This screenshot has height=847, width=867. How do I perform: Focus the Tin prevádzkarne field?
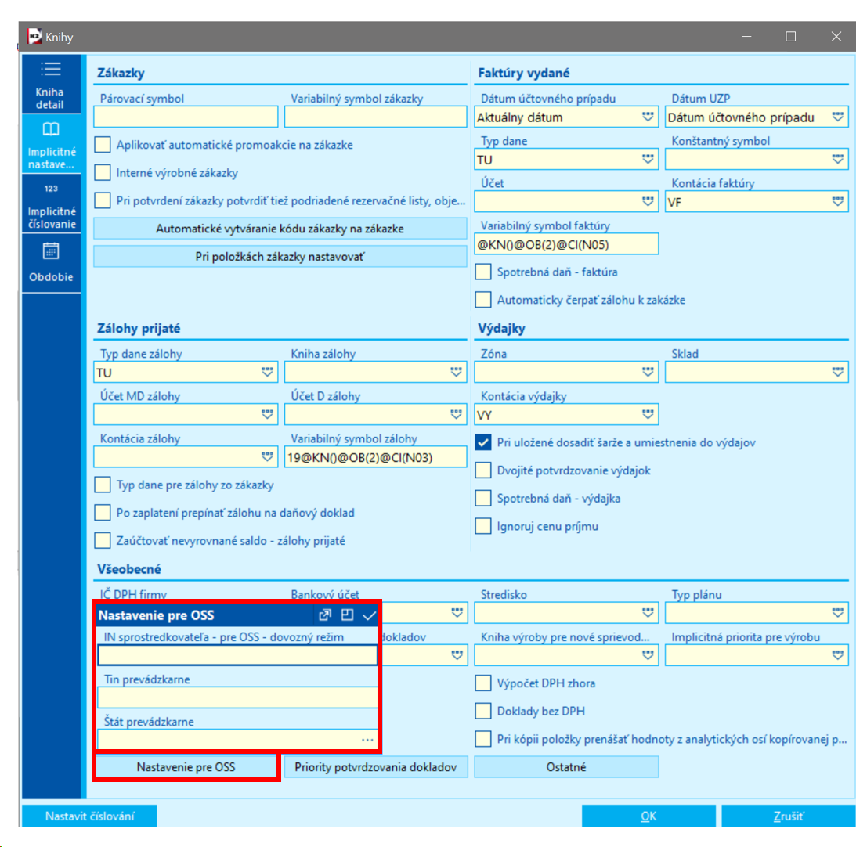coord(238,697)
